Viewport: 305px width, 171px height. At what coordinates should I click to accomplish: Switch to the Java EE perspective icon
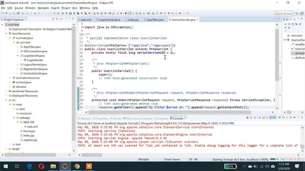[x=302, y=13]
